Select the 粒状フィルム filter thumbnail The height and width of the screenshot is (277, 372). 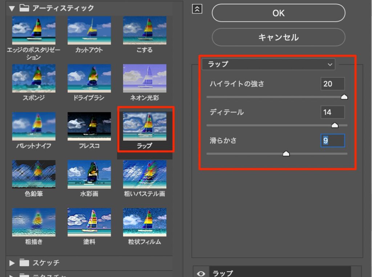tap(145, 222)
